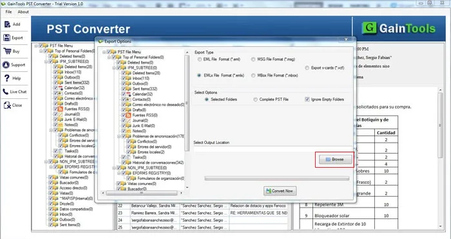Select MBox File Format option
This screenshot has height=239, width=451.
[x=253, y=75]
